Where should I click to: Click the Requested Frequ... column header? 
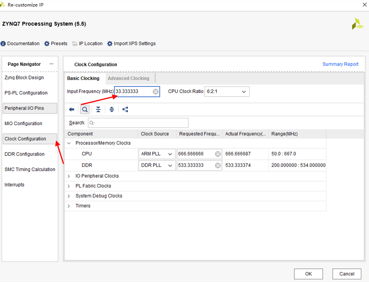pos(199,134)
